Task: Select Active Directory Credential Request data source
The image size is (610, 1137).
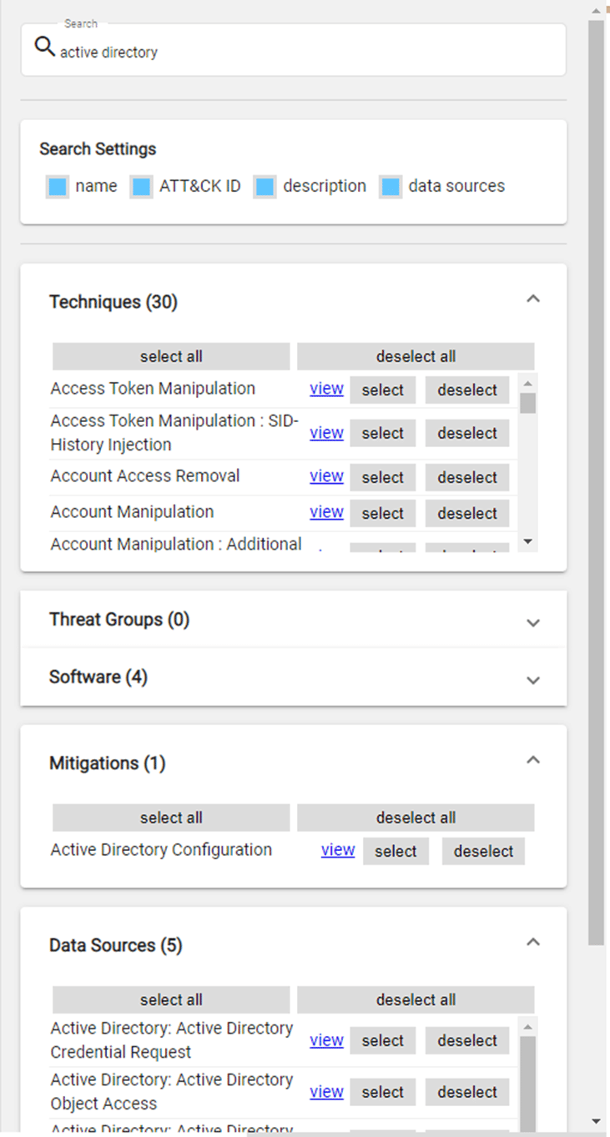Action: (382, 1040)
